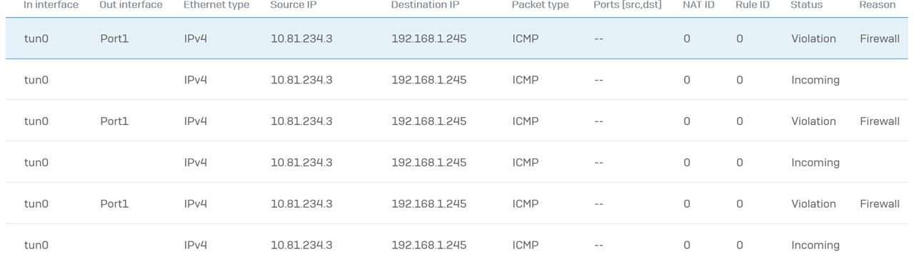914x264 pixels.
Task: Click tun0 in the bottom table row
Action: (x=36, y=245)
